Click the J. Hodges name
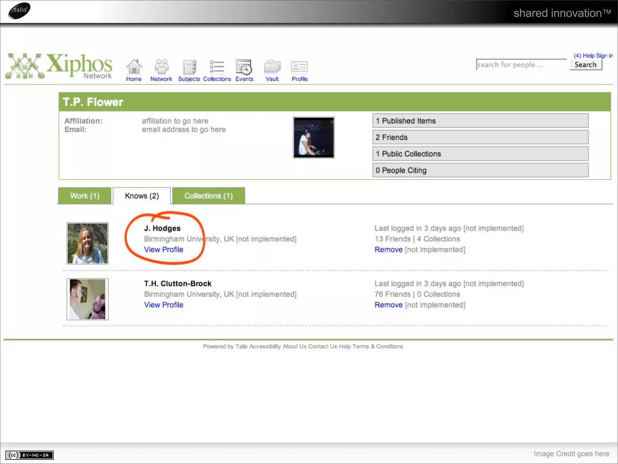This screenshot has width=618, height=464. [162, 228]
